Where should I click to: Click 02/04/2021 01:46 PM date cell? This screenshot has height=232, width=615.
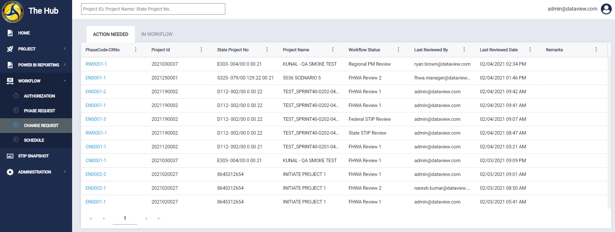point(503,78)
